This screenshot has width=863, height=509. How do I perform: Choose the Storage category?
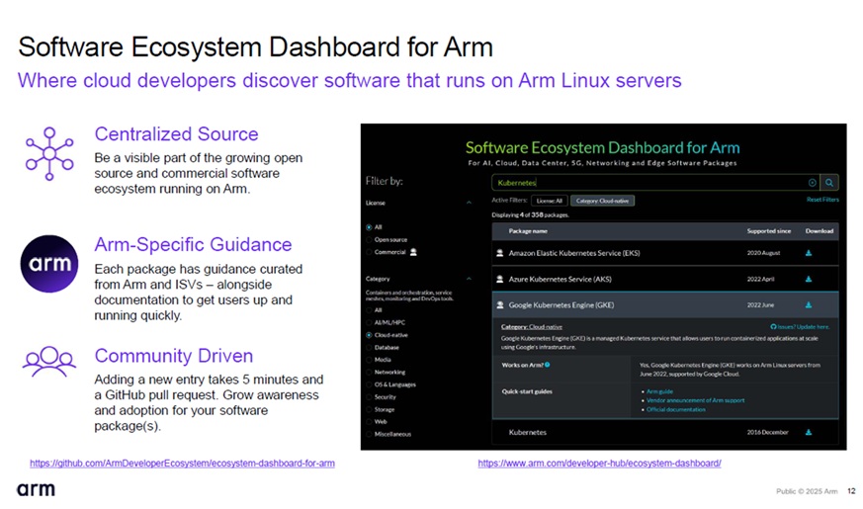point(369,409)
